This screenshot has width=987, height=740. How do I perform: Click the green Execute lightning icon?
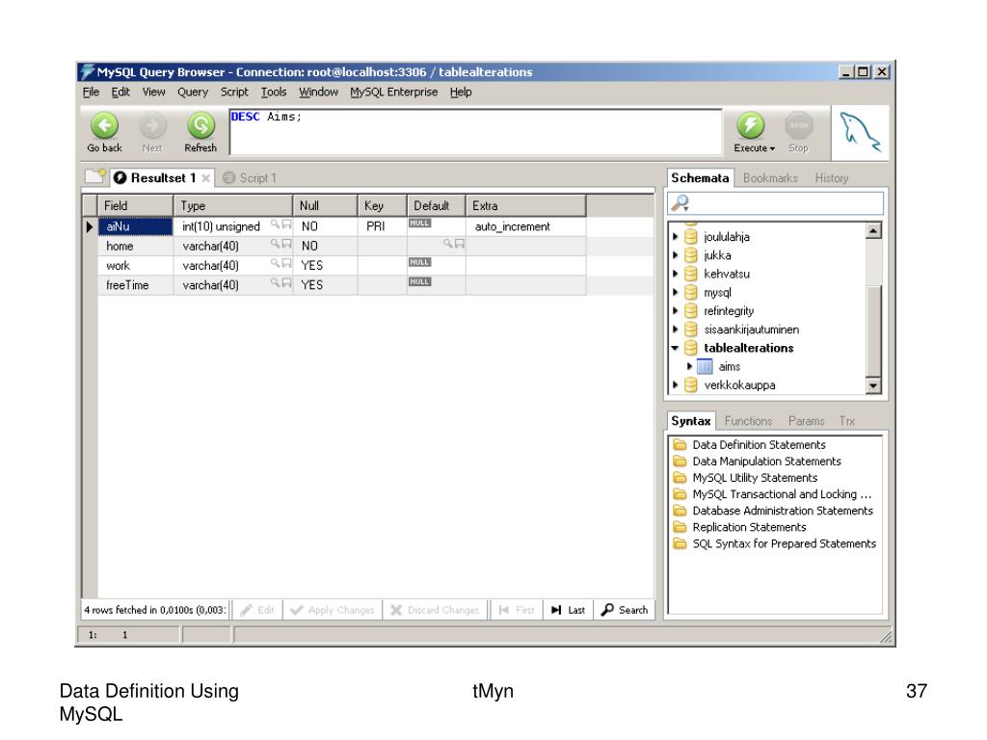point(750,125)
